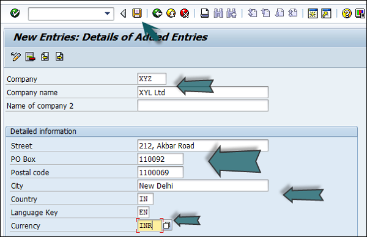Customize local layout monitor icon
The width and height of the screenshot is (367, 237).
[360, 13]
